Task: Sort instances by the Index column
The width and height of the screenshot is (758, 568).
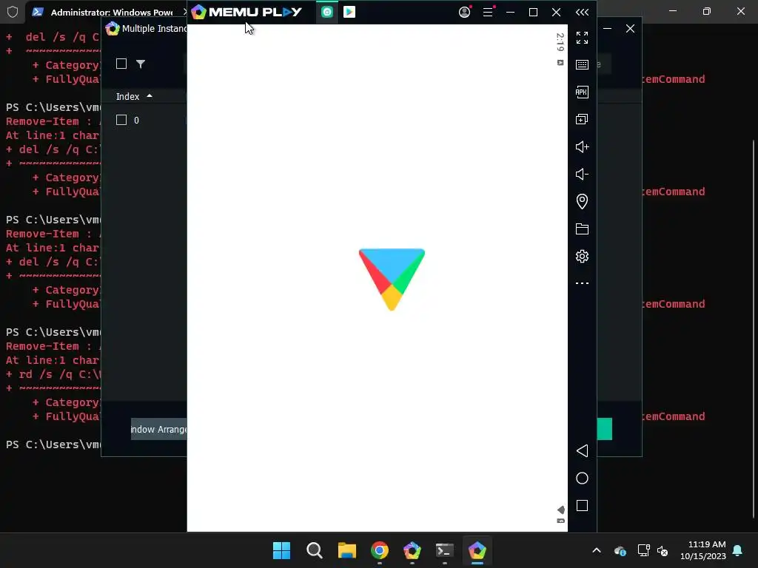Action: point(134,97)
